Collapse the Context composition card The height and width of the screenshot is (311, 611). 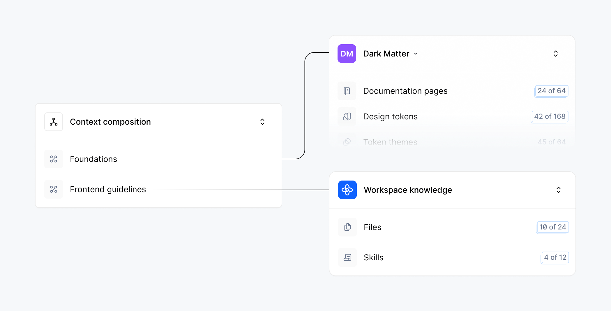(262, 122)
